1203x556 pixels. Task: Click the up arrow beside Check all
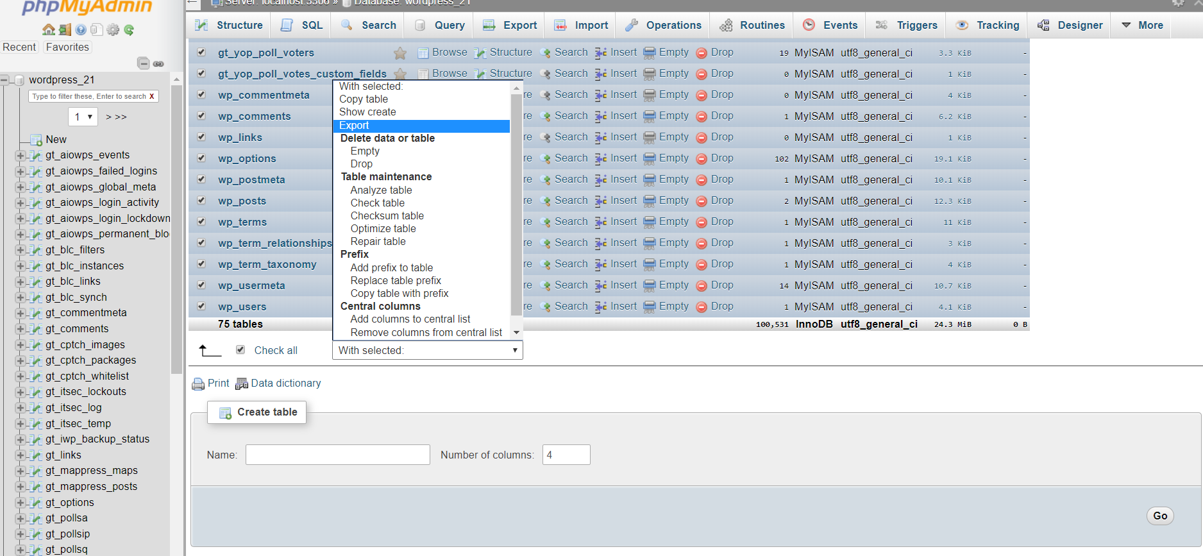coord(210,350)
